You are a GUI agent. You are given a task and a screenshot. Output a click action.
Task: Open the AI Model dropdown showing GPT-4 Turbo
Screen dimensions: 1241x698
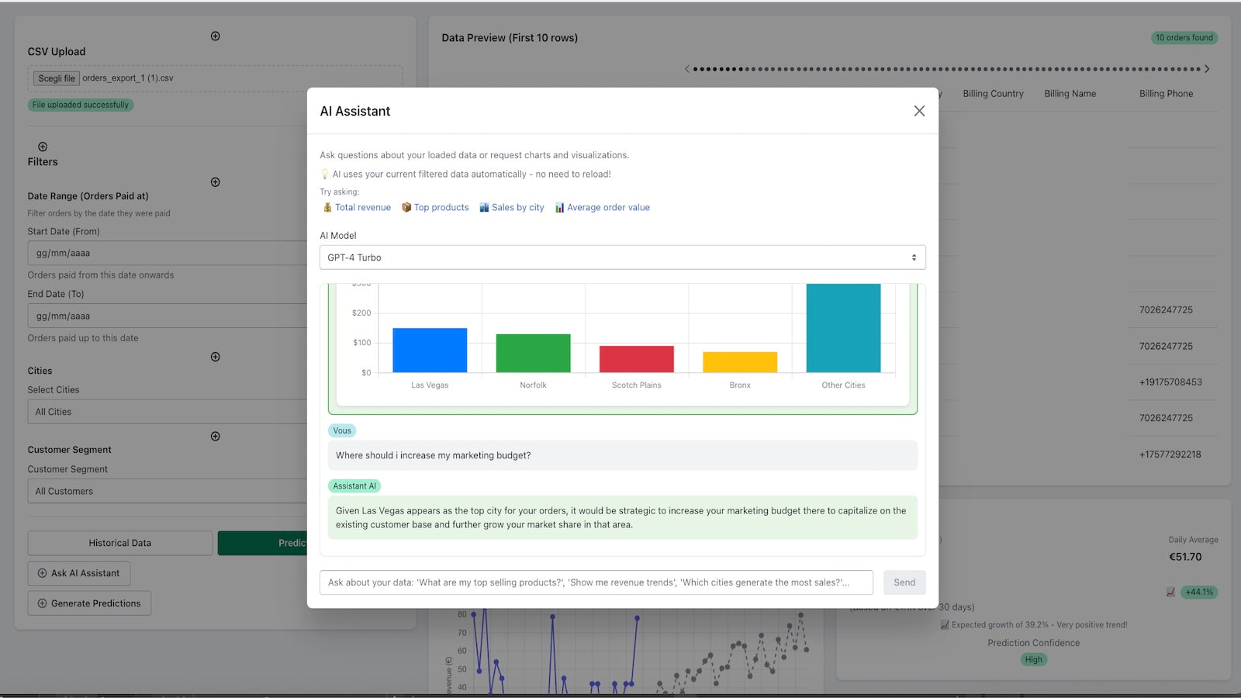[621, 257]
